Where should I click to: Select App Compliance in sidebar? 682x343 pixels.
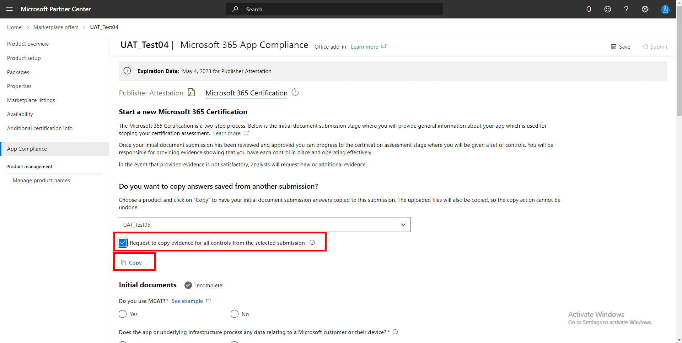coord(54,149)
